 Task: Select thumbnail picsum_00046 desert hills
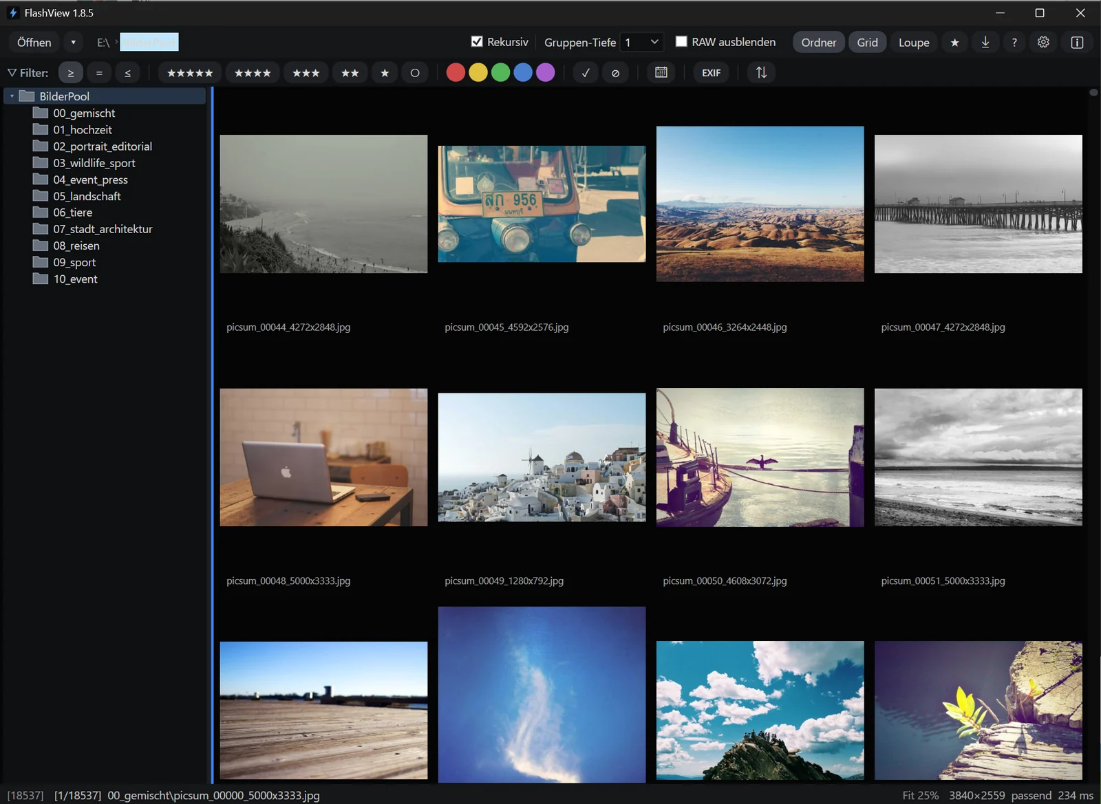760,204
